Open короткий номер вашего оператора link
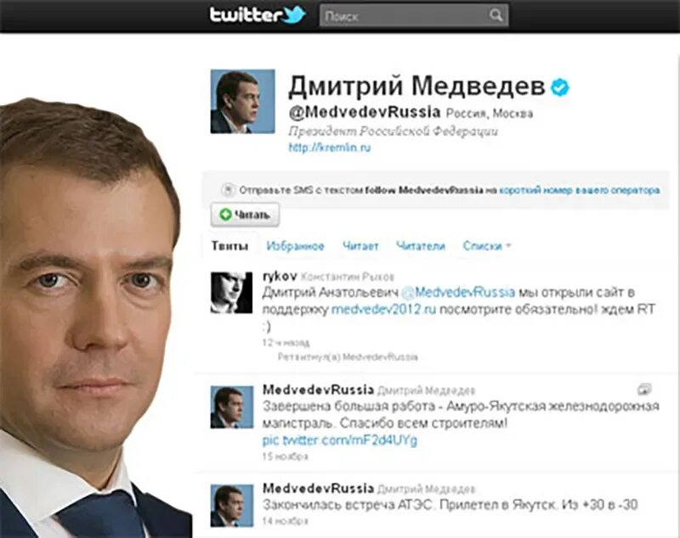The image size is (680, 538). pyautogui.click(x=580, y=190)
